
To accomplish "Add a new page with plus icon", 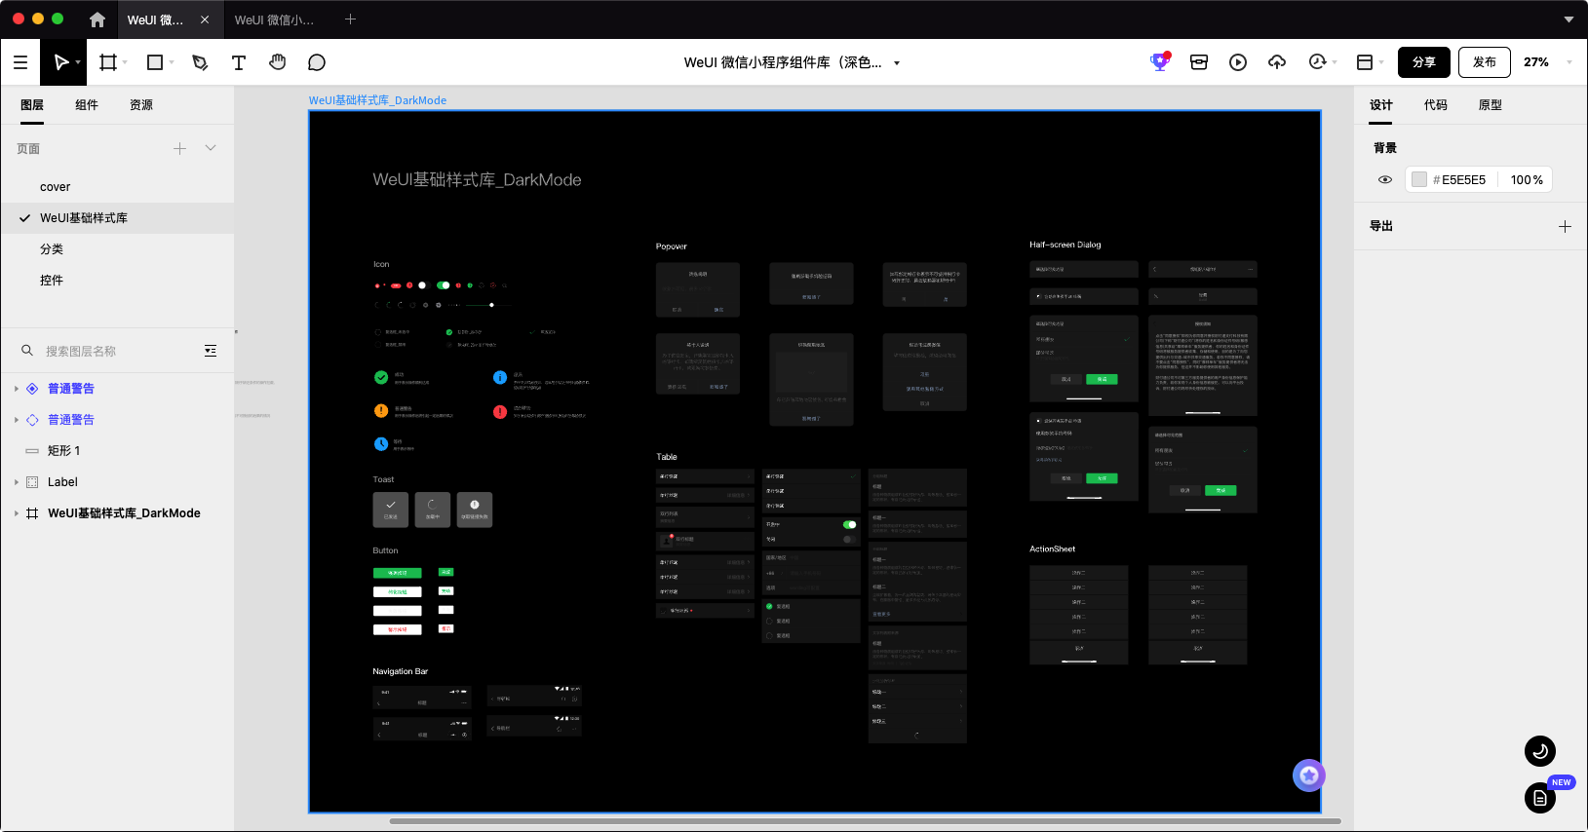I will tap(179, 148).
